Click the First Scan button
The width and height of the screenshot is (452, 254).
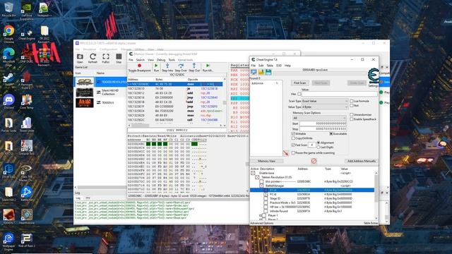click(x=299, y=83)
